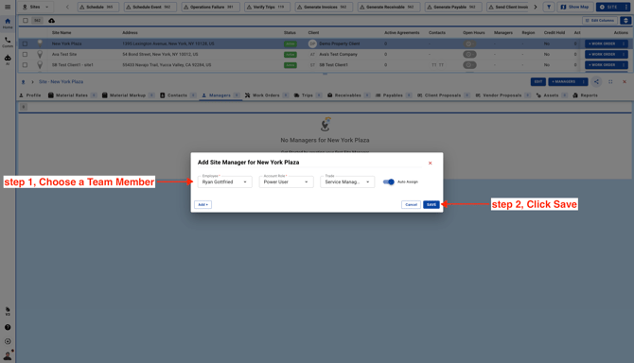Click the share icon in site panel
The height and width of the screenshot is (363, 634).
596,81
